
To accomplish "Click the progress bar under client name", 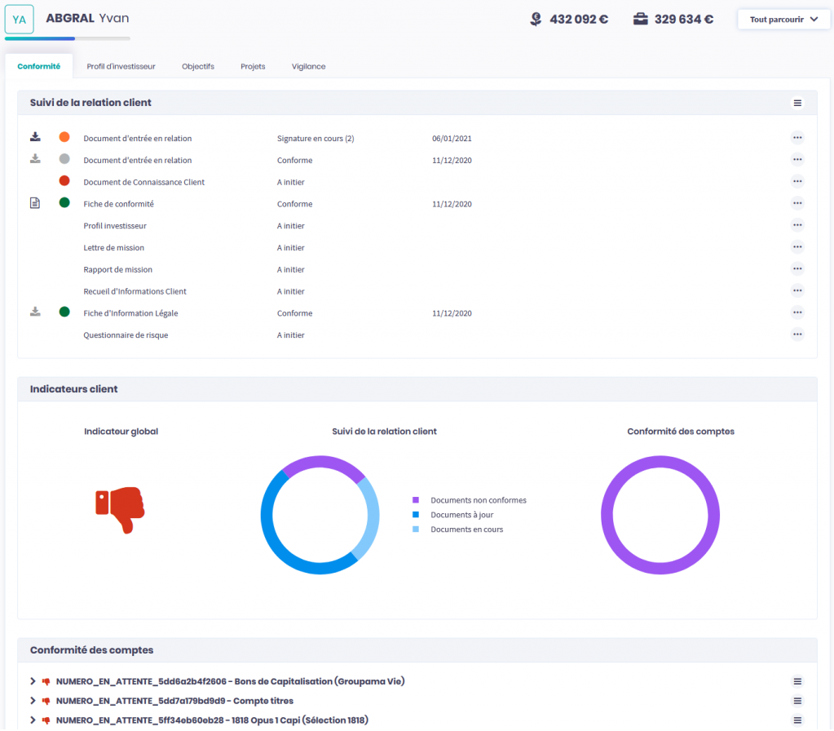I will (x=67, y=38).
